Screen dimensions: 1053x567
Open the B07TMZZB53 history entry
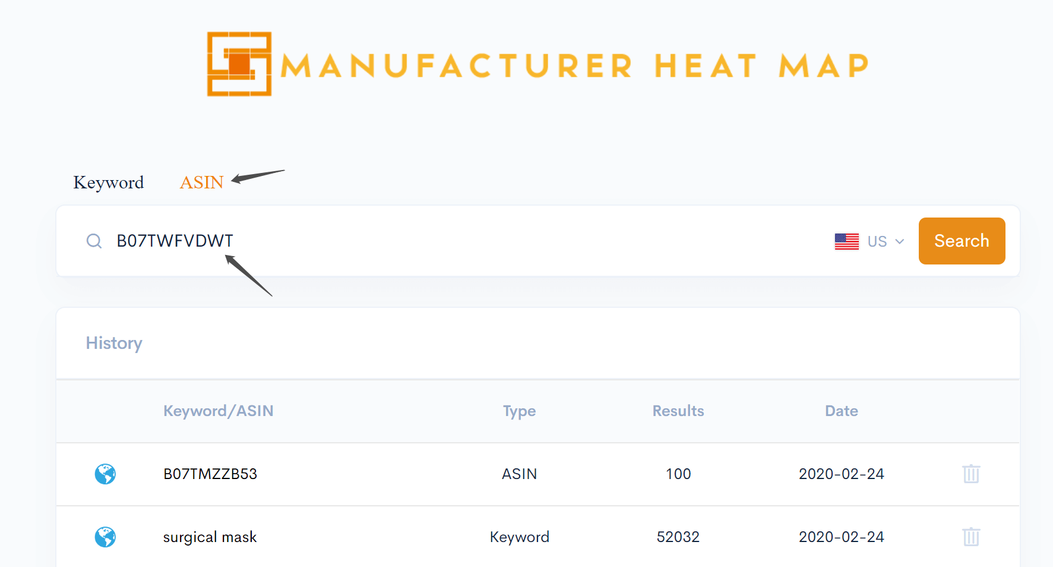210,474
